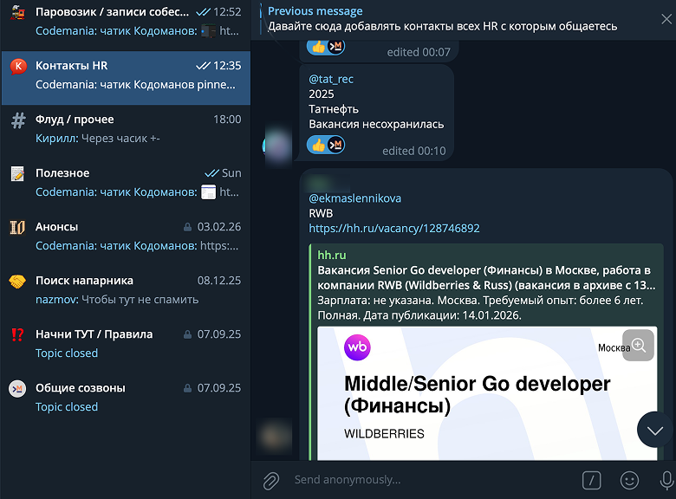Open the Анонсы topic
The width and height of the screenshot is (676, 499).
[x=126, y=237]
